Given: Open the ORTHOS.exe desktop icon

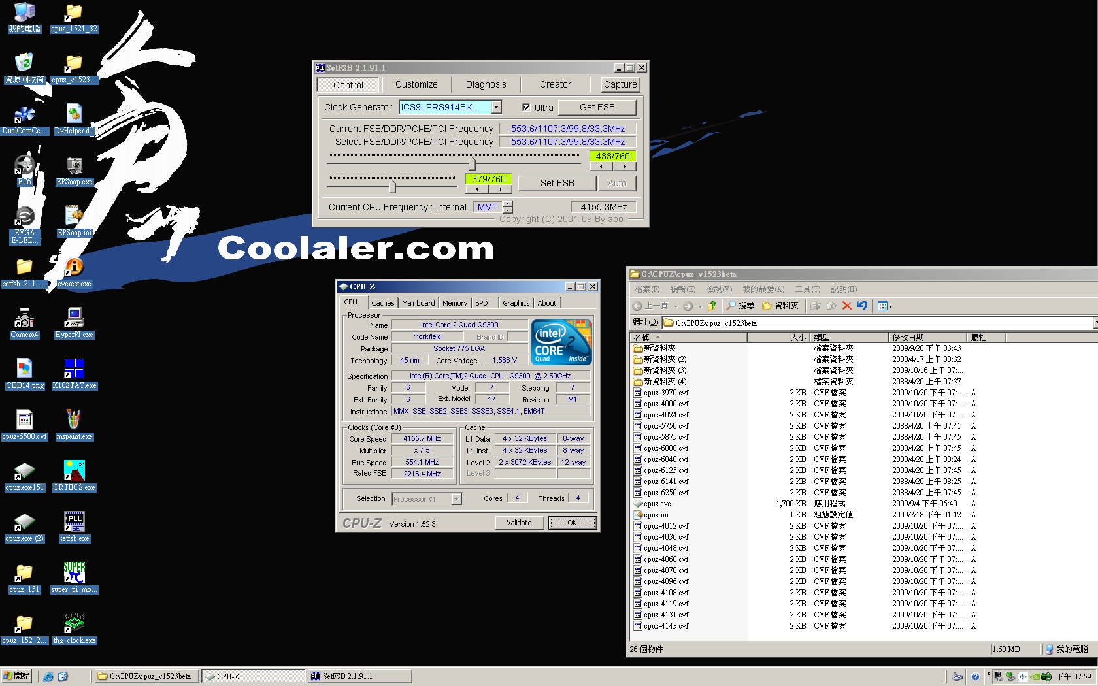Looking at the screenshot, I should [x=74, y=475].
